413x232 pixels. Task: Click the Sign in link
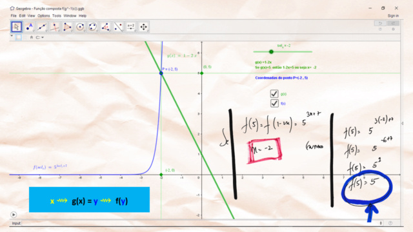pos(393,15)
